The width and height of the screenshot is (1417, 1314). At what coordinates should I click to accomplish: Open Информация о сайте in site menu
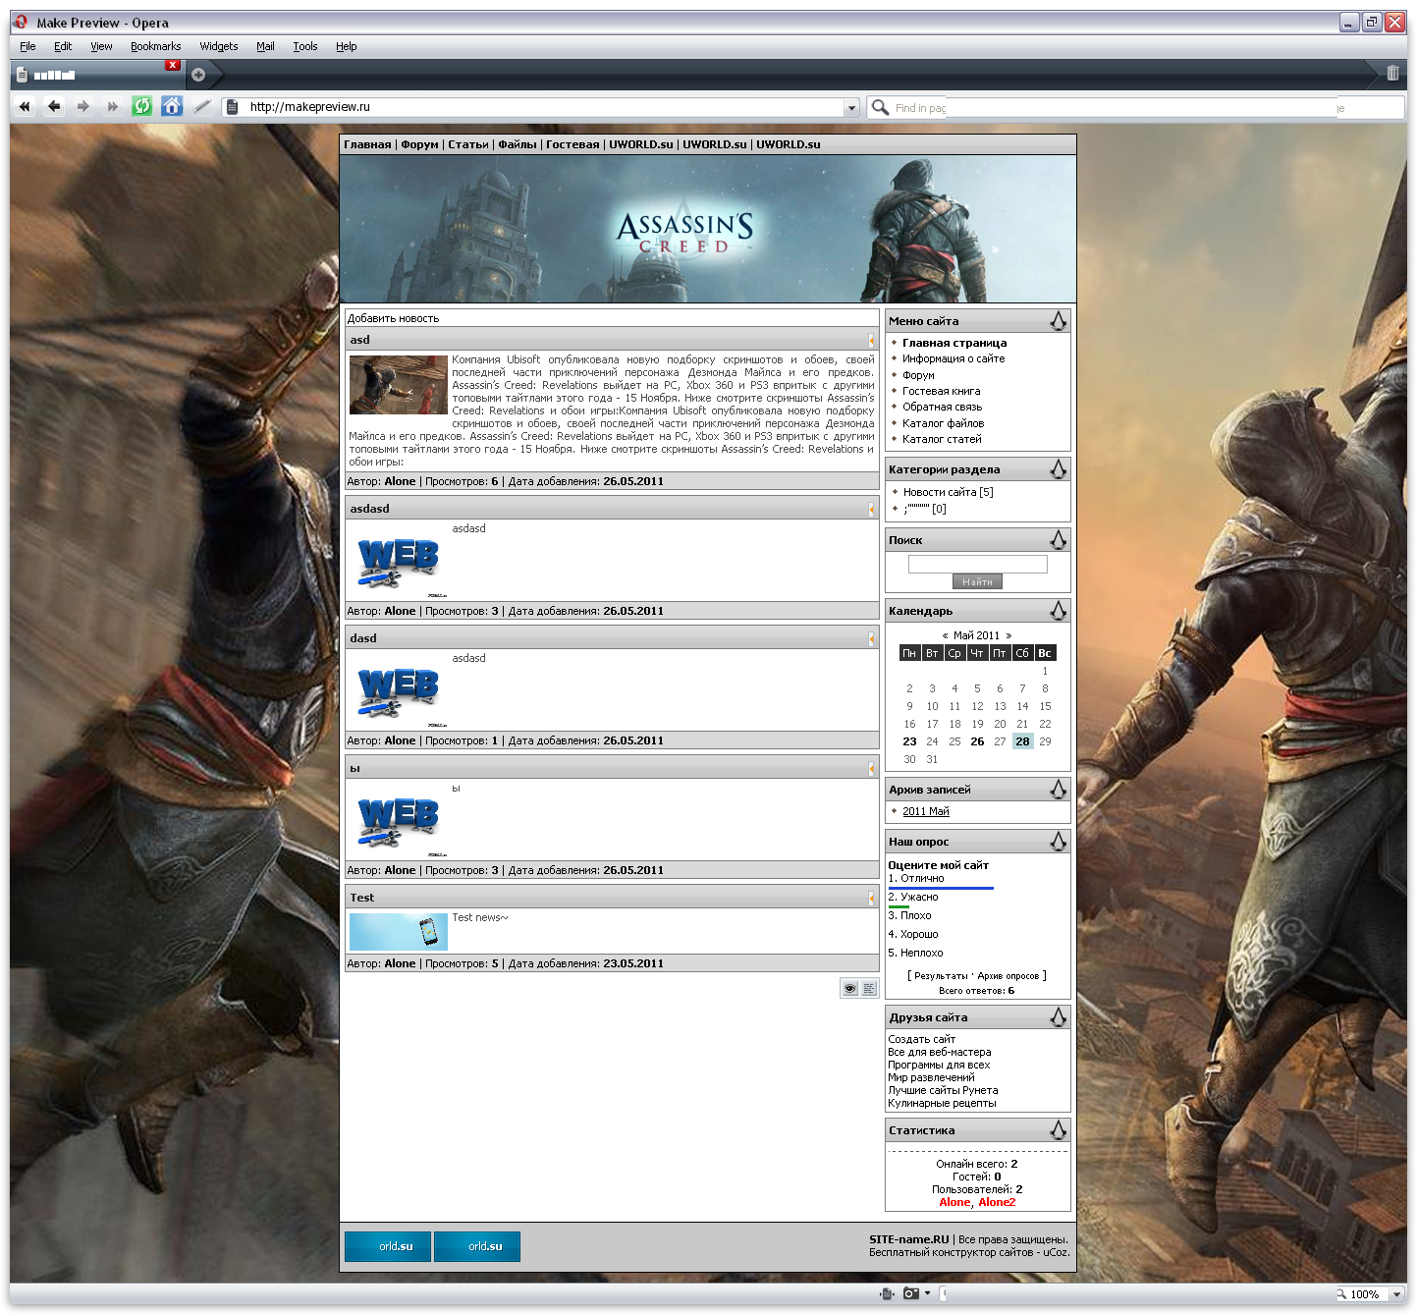(954, 358)
